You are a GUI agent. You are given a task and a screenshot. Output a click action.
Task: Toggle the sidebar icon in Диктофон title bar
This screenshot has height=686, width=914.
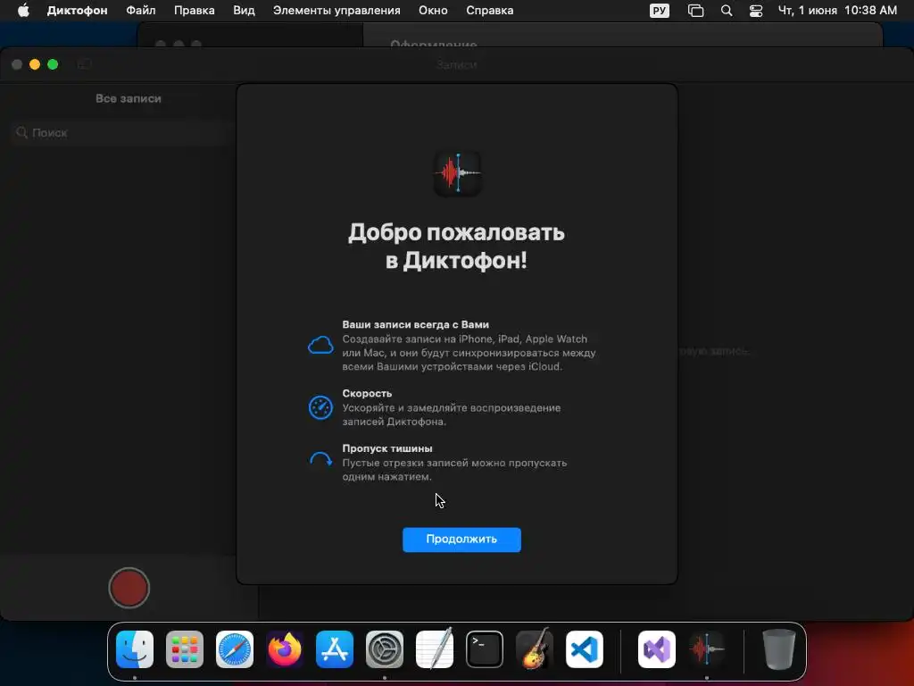click(x=85, y=64)
